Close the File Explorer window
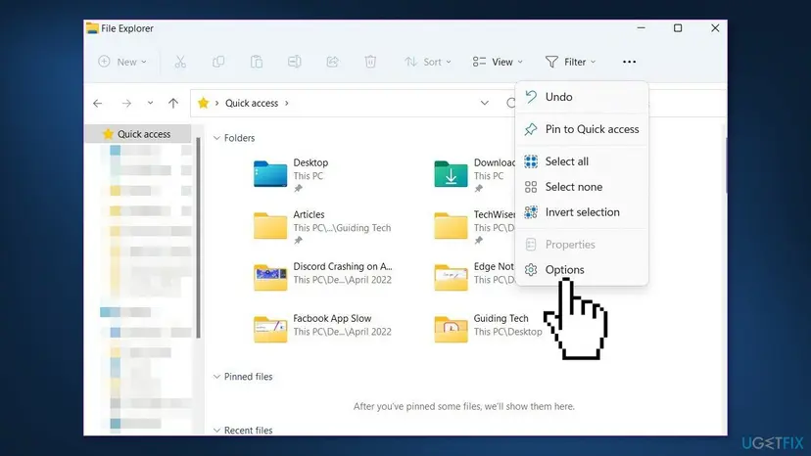The height and width of the screenshot is (456, 811). click(x=715, y=28)
